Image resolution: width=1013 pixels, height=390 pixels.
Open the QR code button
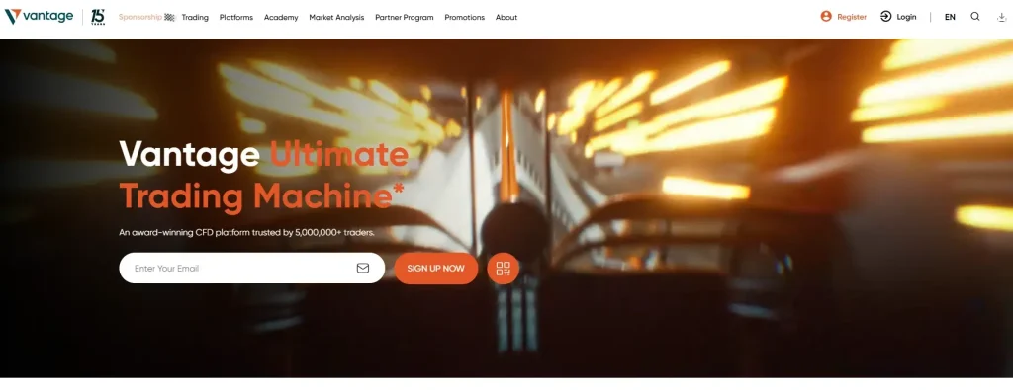504,269
